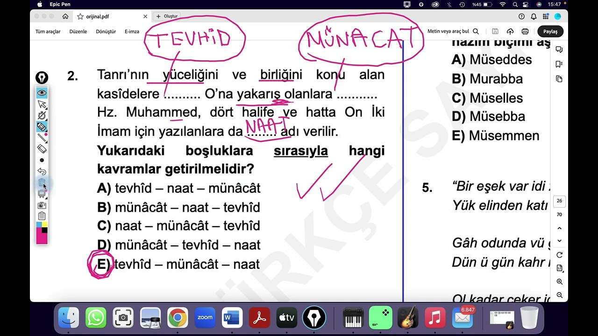Click the current page number box 26
The image size is (598, 336).
pos(559,201)
